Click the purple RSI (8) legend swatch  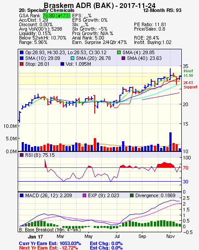coord(22,155)
